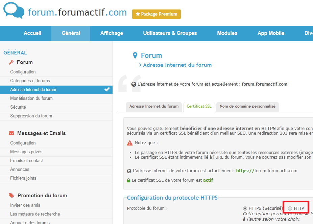Open the https://forum.forumactif.com address link
The width and height of the screenshot is (313, 224).
(x=267, y=171)
